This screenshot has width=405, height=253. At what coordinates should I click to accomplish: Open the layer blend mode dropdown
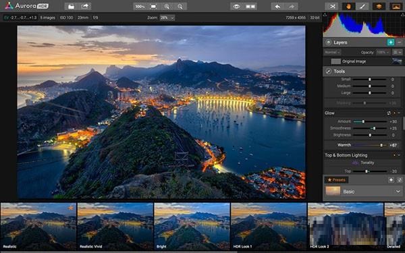coord(332,52)
